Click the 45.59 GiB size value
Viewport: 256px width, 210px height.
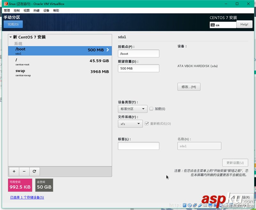click(99, 61)
